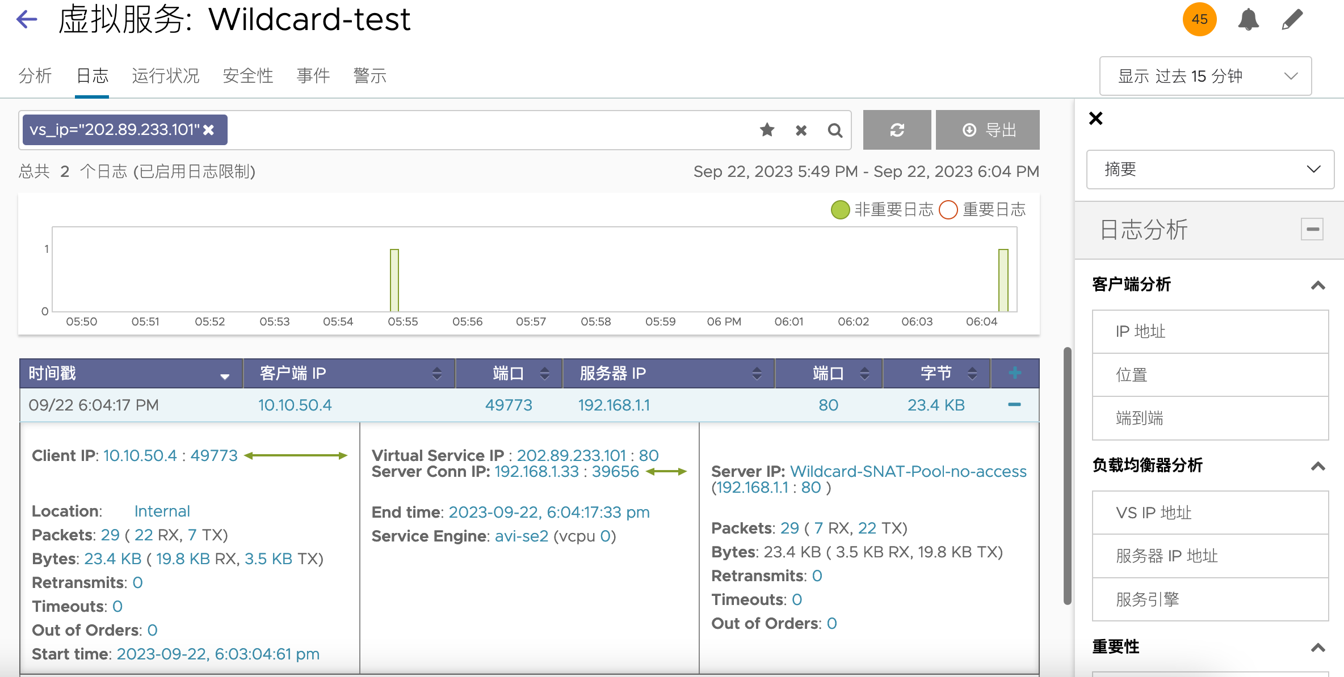The image size is (1344, 677).
Task: Collapse the 负载均衡器分析 section
Action: pos(1318,466)
